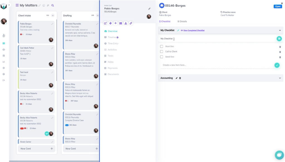Check the Start Doc checkbox

click(161, 46)
